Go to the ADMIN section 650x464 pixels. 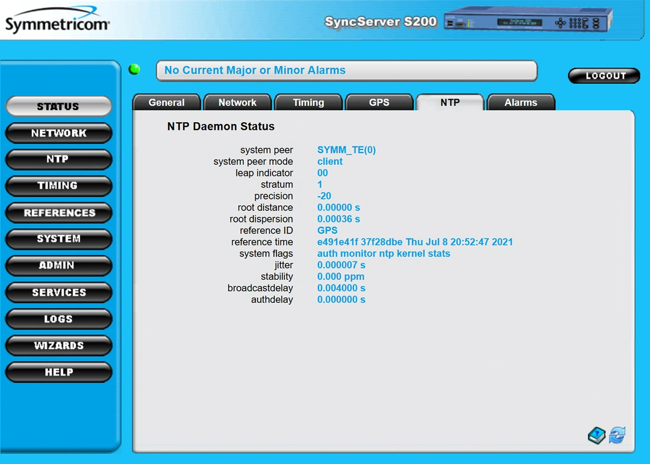58,266
